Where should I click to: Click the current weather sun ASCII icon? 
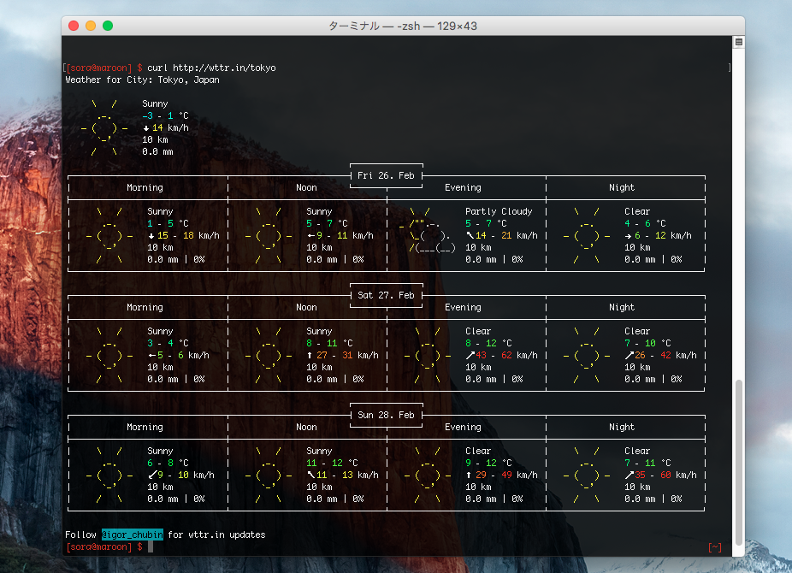click(x=104, y=128)
